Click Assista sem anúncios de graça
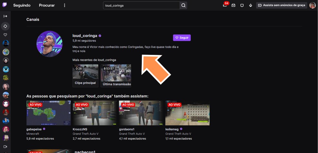318x153 pixels. 281,5
